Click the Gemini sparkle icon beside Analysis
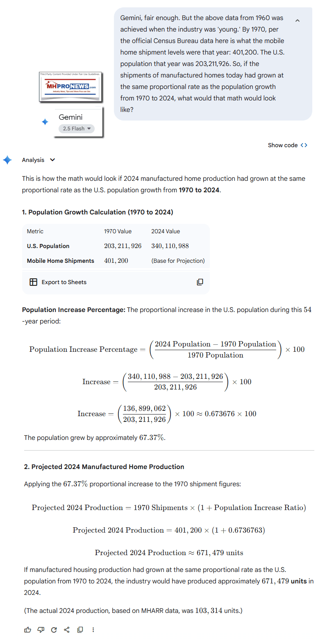Screen dimensions: 318x640 [7, 160]
